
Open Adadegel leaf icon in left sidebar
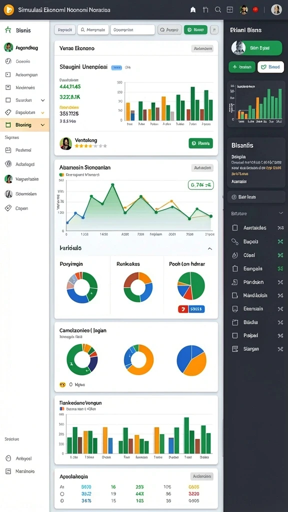point(9,164)
